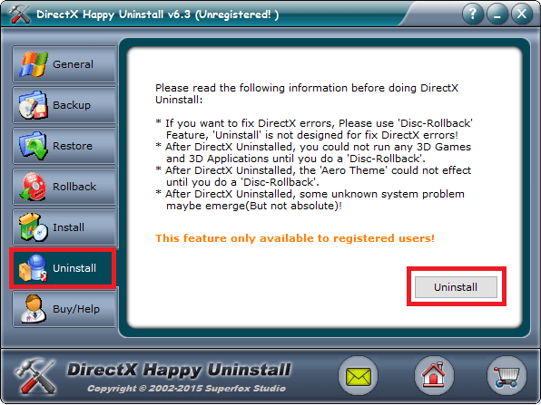Open the home page house icon
Viewport: 541px width, 405px height.
pos(434,376)
